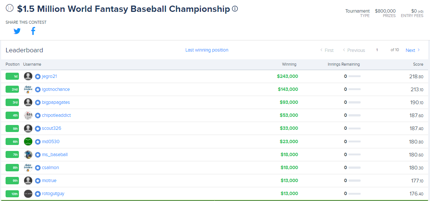Open motrue username link
430x201 pixels.
tap(49, 181)
